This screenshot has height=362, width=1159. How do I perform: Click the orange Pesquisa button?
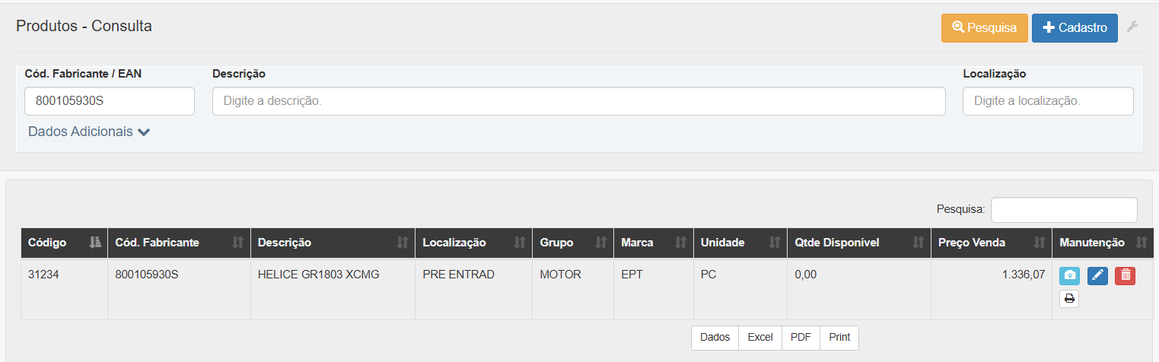[985, 27]
